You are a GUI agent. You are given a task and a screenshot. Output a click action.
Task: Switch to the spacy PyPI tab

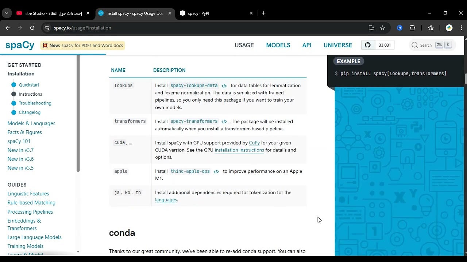pyautogui.click(x=216, y=13)
